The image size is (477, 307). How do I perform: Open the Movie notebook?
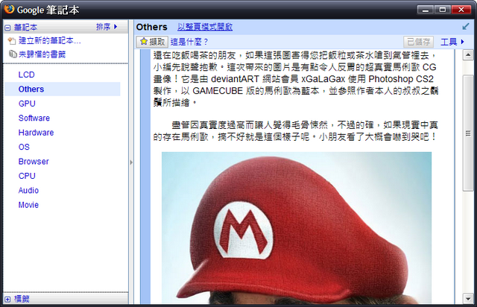[28, 205]
